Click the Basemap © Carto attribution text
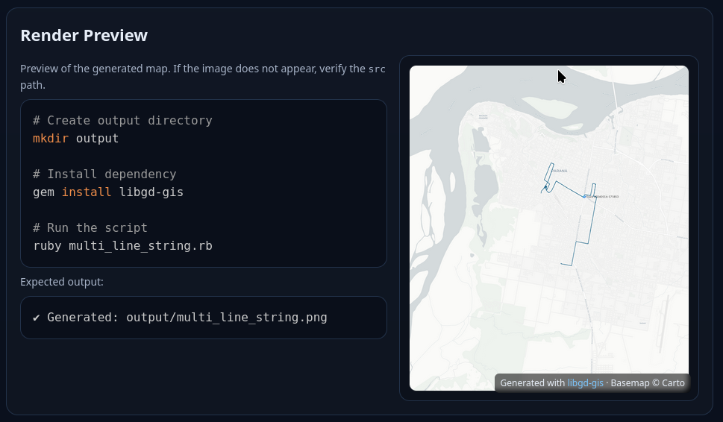 [x=647, y=383]
